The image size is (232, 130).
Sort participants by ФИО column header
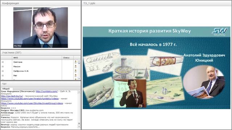tap(37, 58)
